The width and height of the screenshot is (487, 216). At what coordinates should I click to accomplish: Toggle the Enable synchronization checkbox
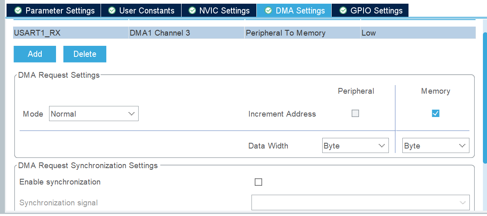tap(258, 182)
